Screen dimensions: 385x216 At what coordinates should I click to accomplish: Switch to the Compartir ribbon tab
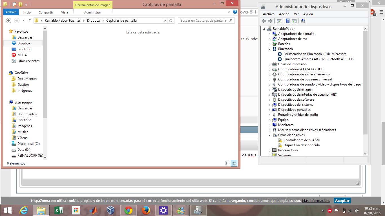(x=46, y=12)
